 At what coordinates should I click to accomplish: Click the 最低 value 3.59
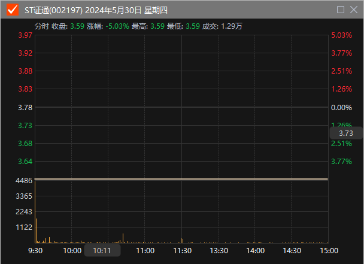pos(193,26)
